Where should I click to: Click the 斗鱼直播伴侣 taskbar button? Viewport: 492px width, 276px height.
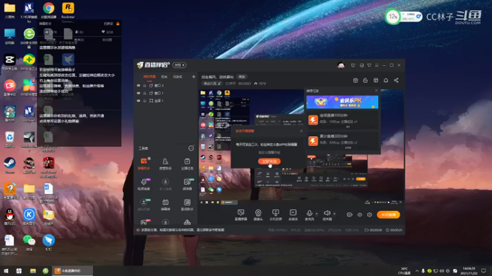[72, 271]
